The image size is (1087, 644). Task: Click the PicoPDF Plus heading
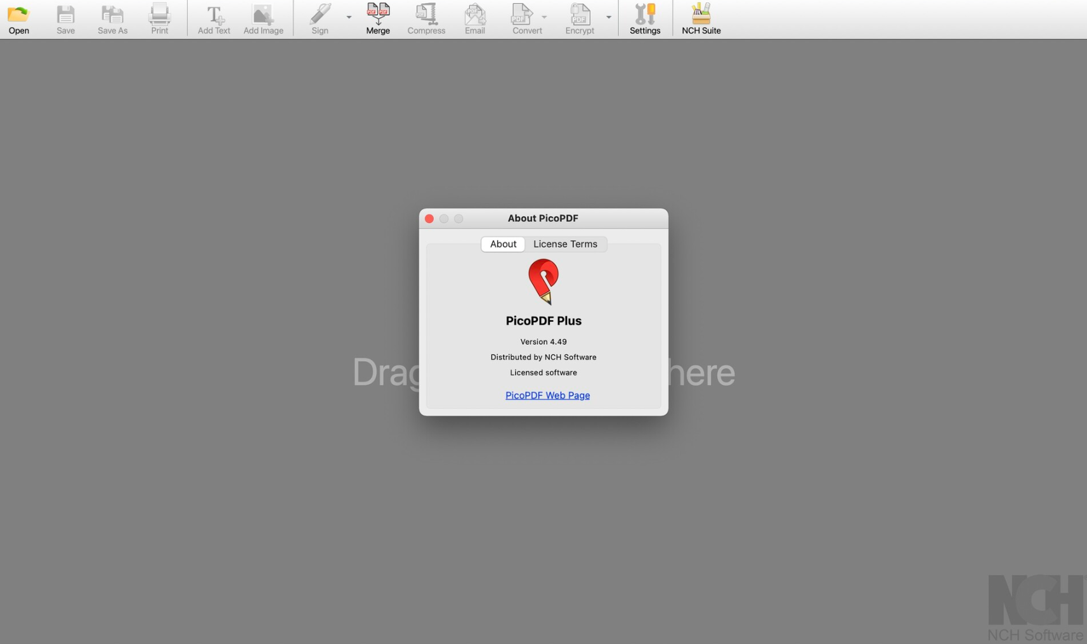click(x=543, y=321)
